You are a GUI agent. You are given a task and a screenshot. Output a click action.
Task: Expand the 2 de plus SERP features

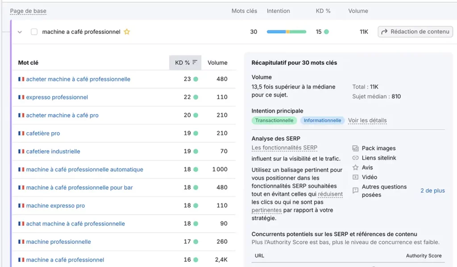pos(432,190)
